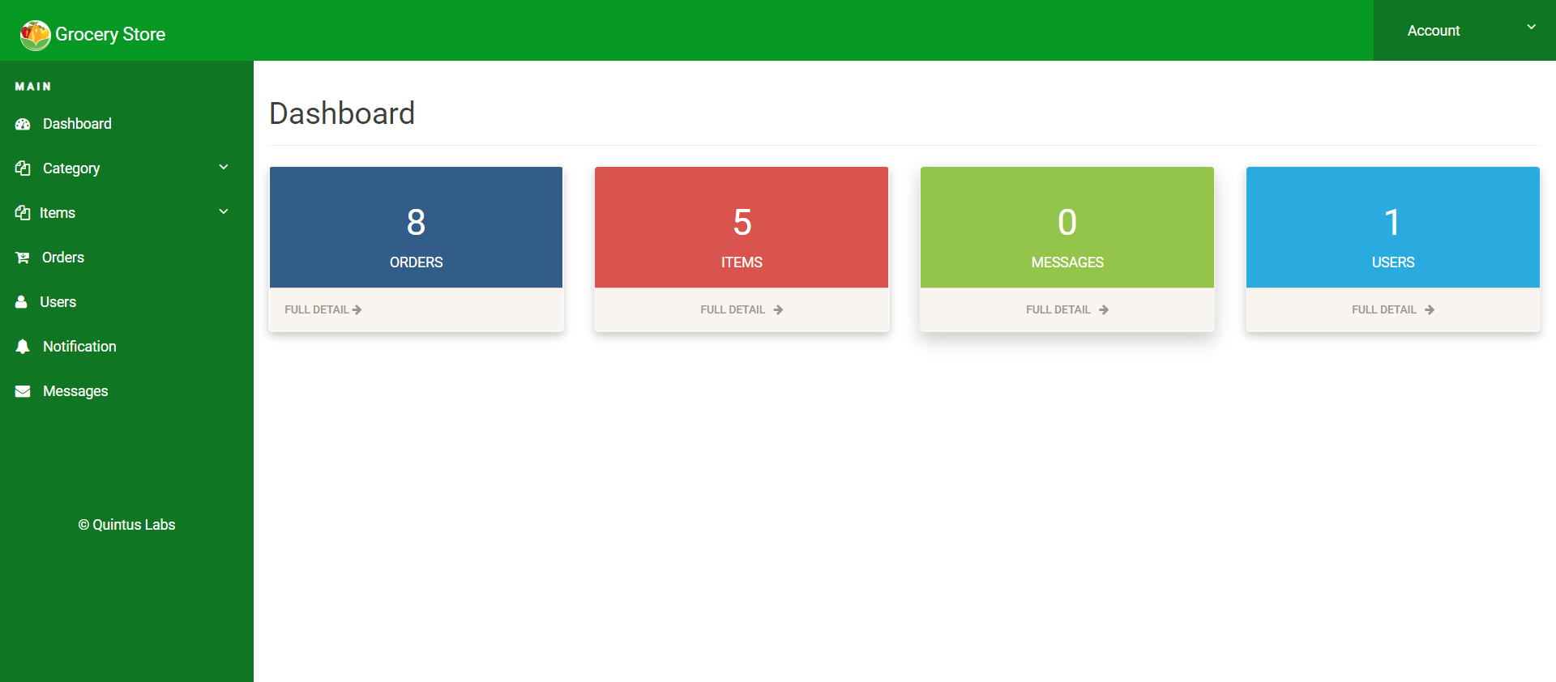The height and width of the screenshot is (682, 1556).
Task: Open the Grocery Store home title
Action: pos(110,34)
